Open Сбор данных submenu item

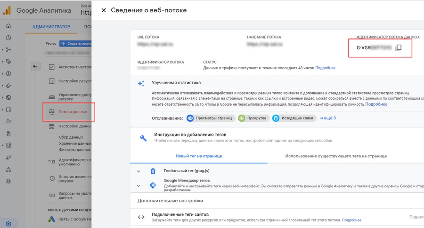(x=71, y=137)
